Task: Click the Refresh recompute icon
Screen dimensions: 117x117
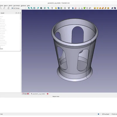Action: pos(8,8)
